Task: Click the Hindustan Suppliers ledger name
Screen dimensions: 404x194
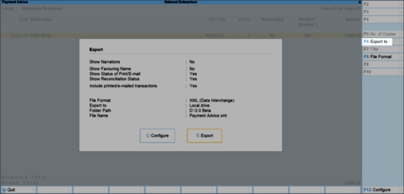Action: click(x=42, y=9)
